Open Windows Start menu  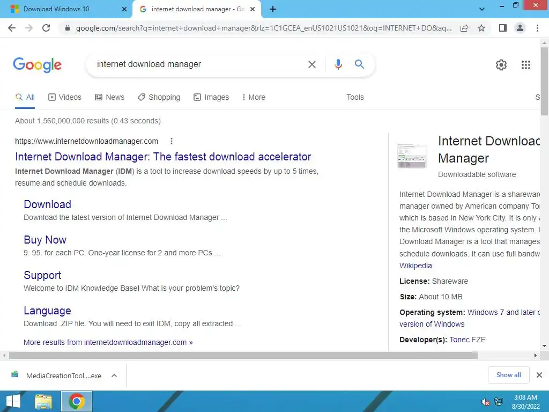pyautogui.click(x=13, y=401)
